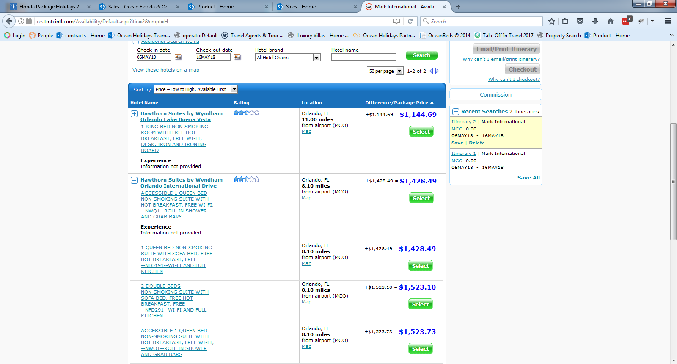This screenshot has height=364, width=677.
Task: Open Map for the 11.00 miles hotel
Action: pyautogui.click(x=306, y=132)
